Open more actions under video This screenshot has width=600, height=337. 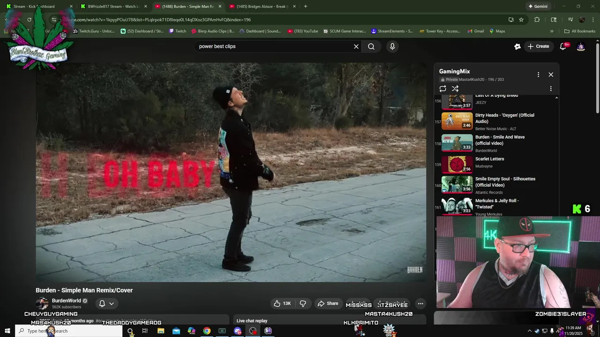(x=420, y=303)
